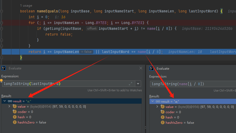236x133 pixels.
Task: Click the yellow intention bulb icon
Action: (1, 80)
